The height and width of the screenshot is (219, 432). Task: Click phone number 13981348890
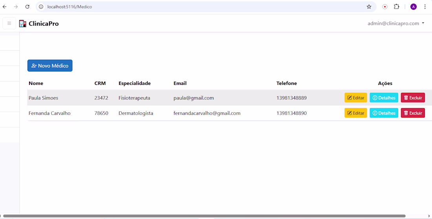[291, 113]
